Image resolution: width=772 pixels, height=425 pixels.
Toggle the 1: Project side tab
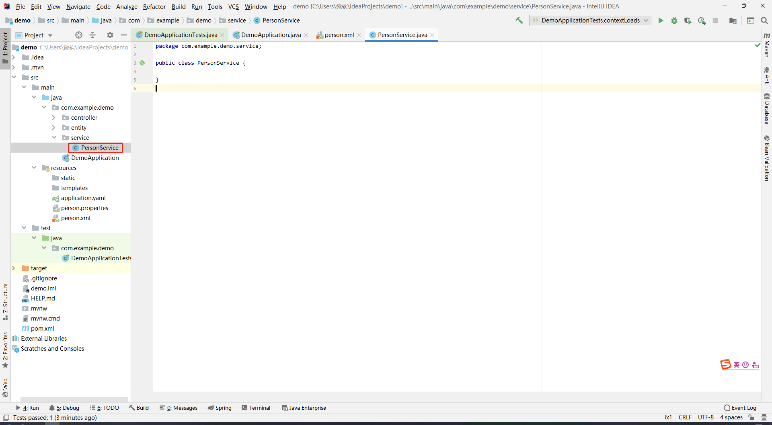click(5, 48)
